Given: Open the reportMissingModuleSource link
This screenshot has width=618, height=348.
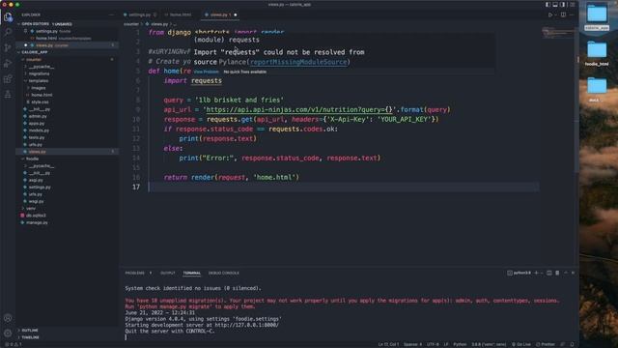Looking at the screenshot, I should point(298,62).
